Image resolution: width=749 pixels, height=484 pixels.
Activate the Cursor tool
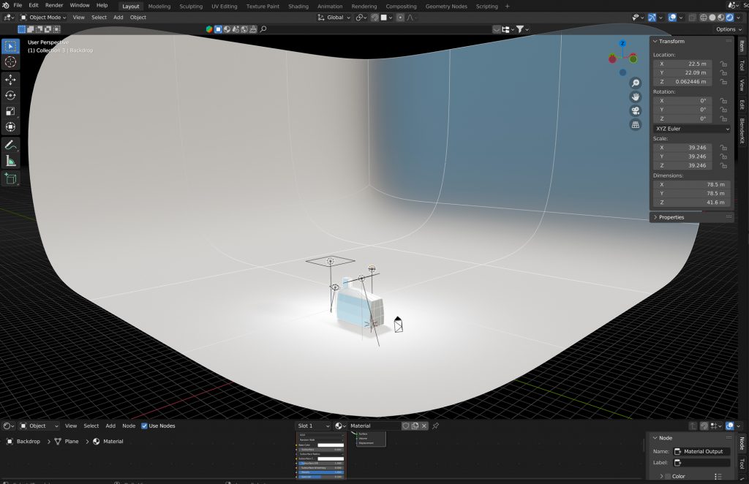pyautogui.click(x=10, y=62)
